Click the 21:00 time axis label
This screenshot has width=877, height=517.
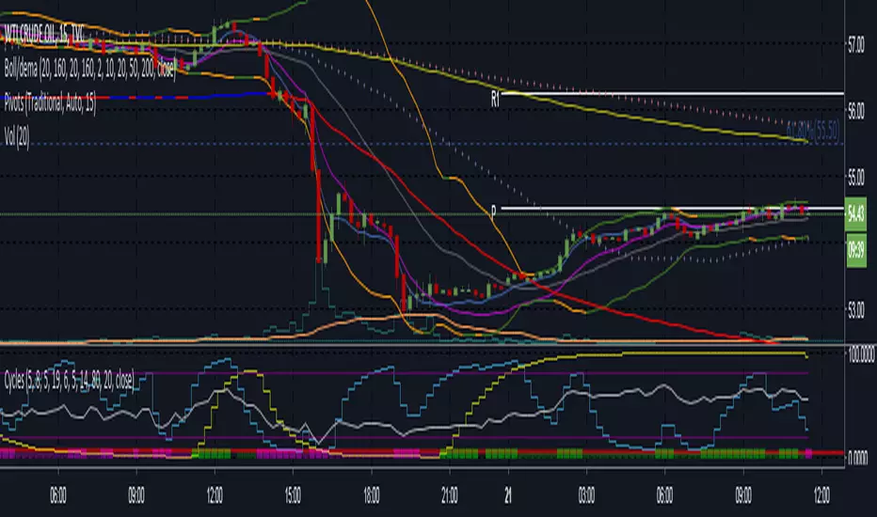(449, 495)
